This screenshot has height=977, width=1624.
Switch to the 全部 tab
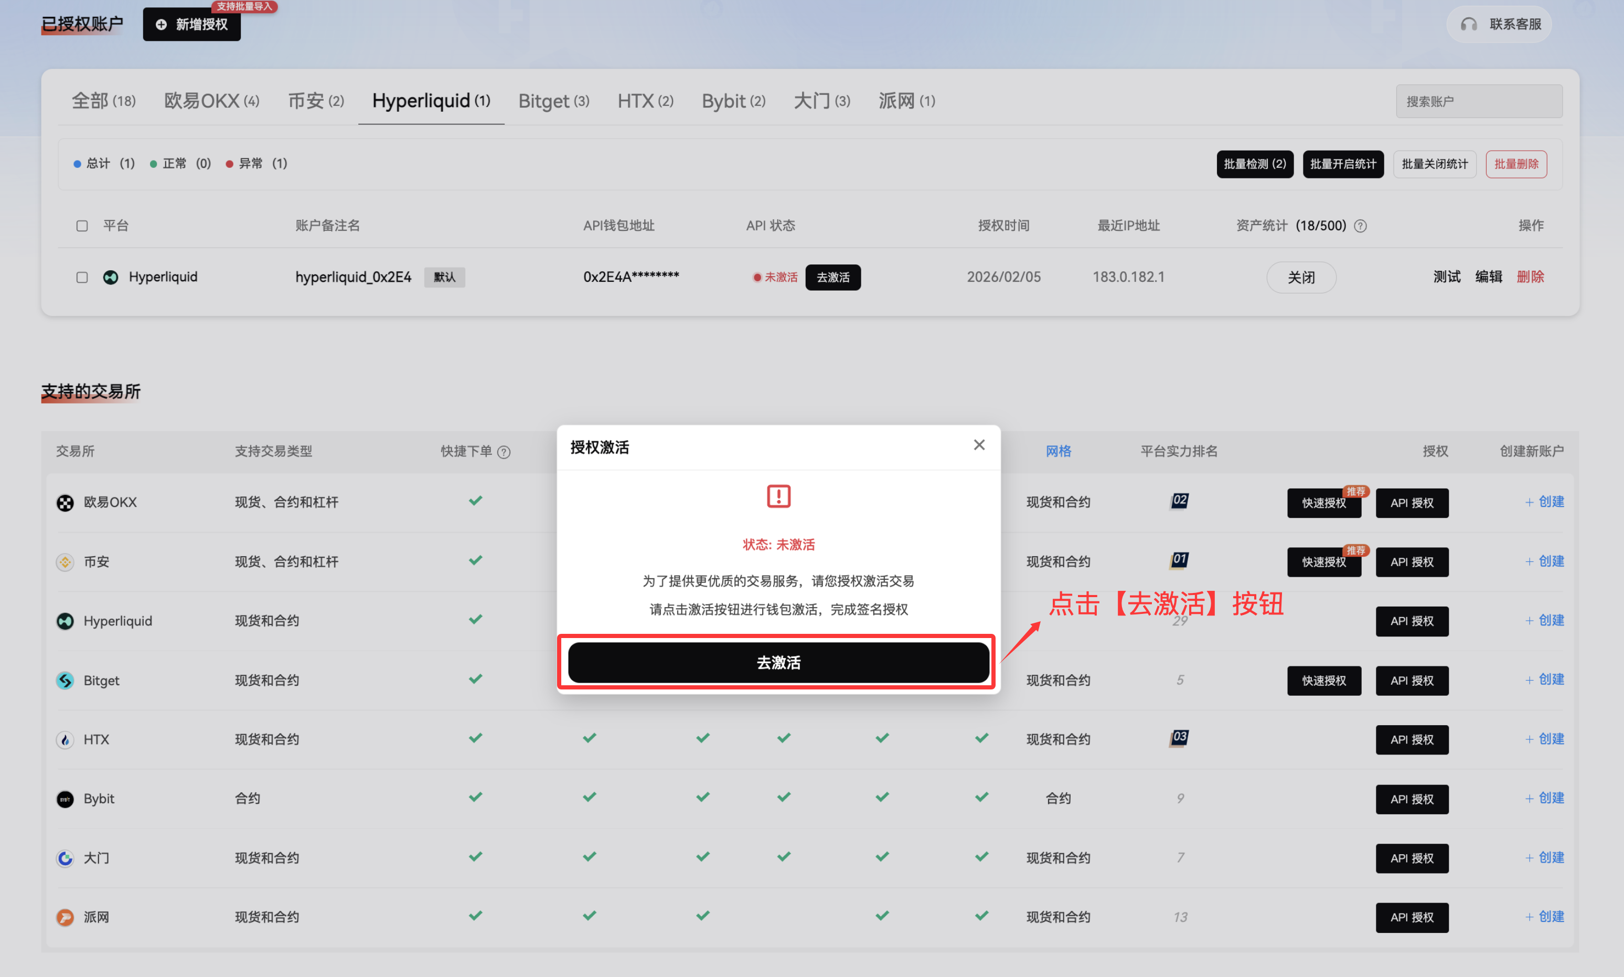pos(103,100)
